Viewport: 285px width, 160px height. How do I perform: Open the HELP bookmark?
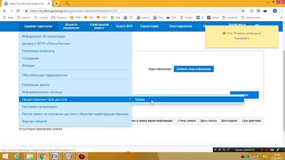(x=102, y=18)
